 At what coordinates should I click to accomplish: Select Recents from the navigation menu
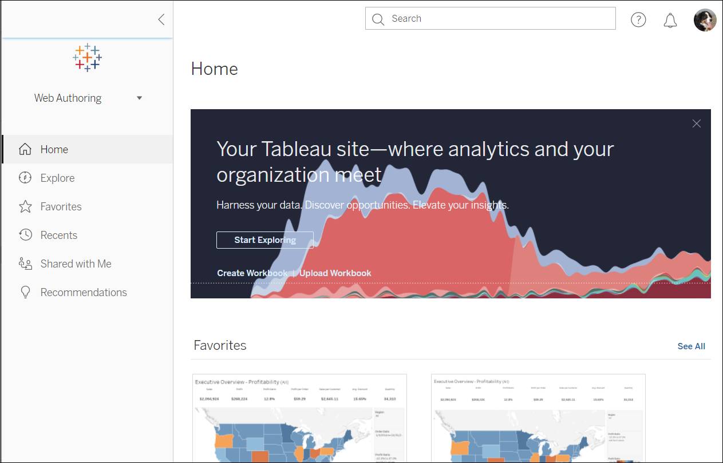point(59,235)
